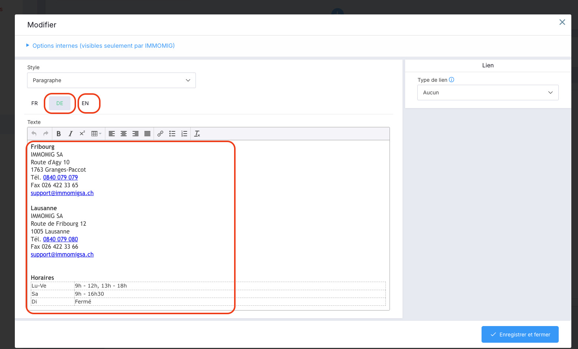The height and width of the screenshot is (349, 578).
Task: Undo the last edit in the text editor
Action: point(34,134)
